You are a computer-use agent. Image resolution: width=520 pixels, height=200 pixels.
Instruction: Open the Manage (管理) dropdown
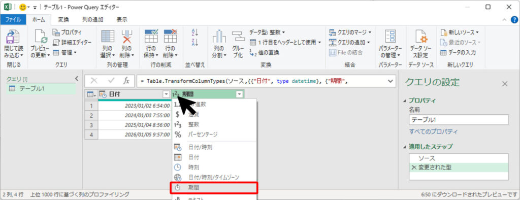point(64,52)
